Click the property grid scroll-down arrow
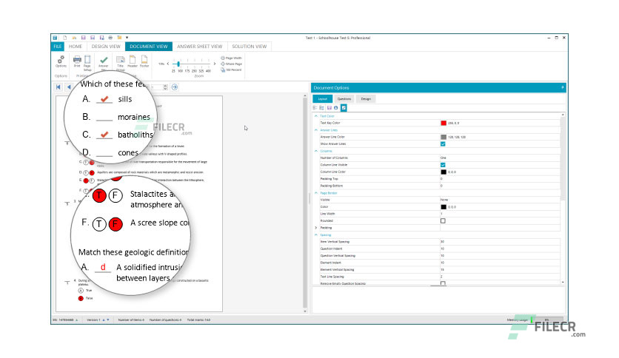 coord(563,283)
